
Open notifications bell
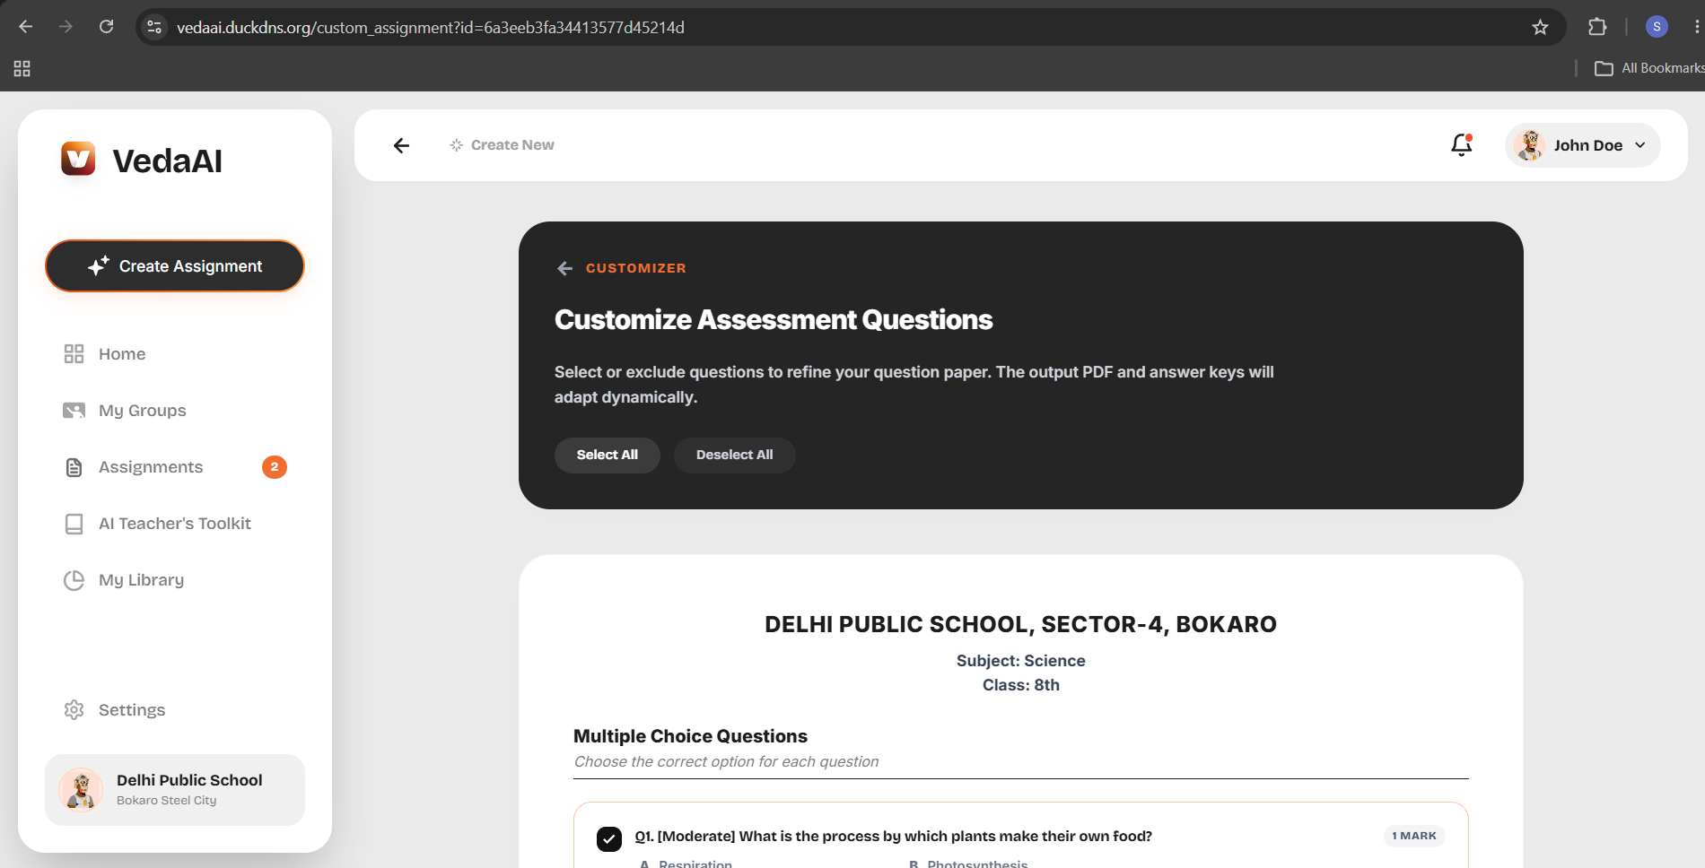[1462, 144]
